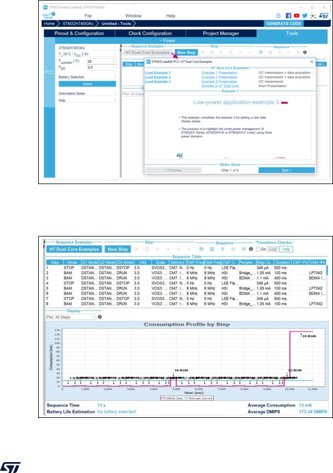Viewport: 333px width, 473px height.
Task: Open the Help menu in the menu bar
Action: tap(171, 16)
